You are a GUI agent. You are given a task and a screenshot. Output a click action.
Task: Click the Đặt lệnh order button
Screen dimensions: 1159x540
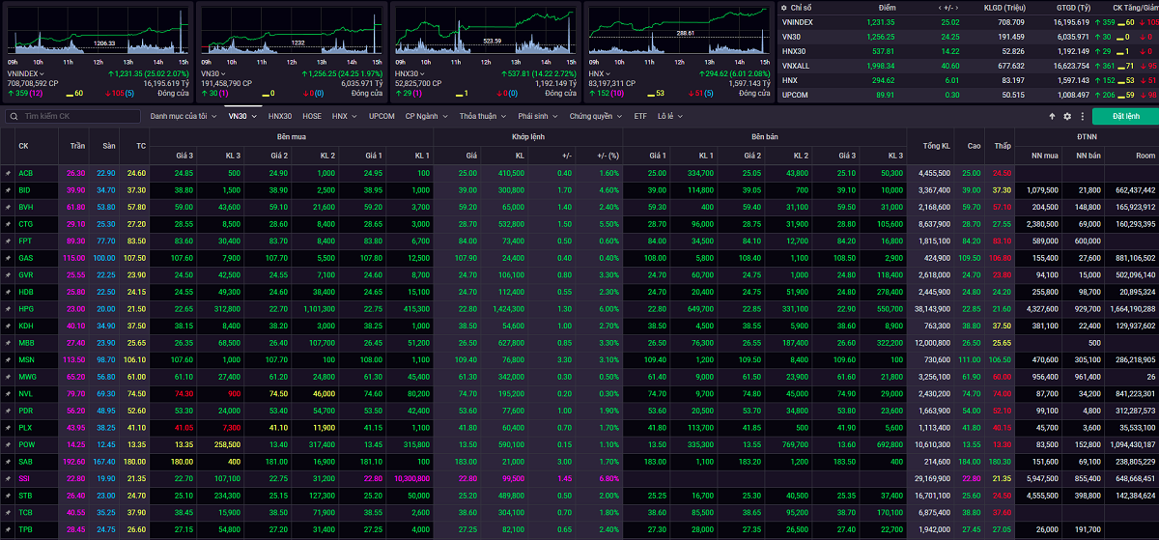point(1125,116)
